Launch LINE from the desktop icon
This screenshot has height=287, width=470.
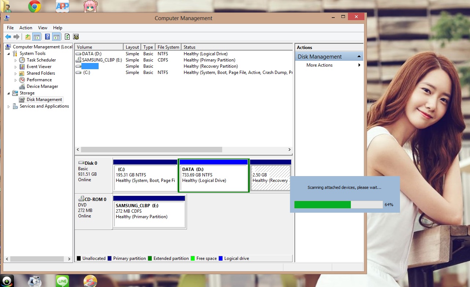(x=62, y=281)
